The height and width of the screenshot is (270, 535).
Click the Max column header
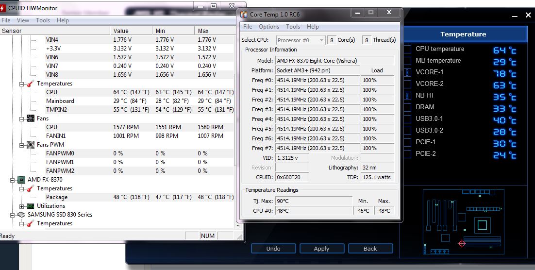215,31
